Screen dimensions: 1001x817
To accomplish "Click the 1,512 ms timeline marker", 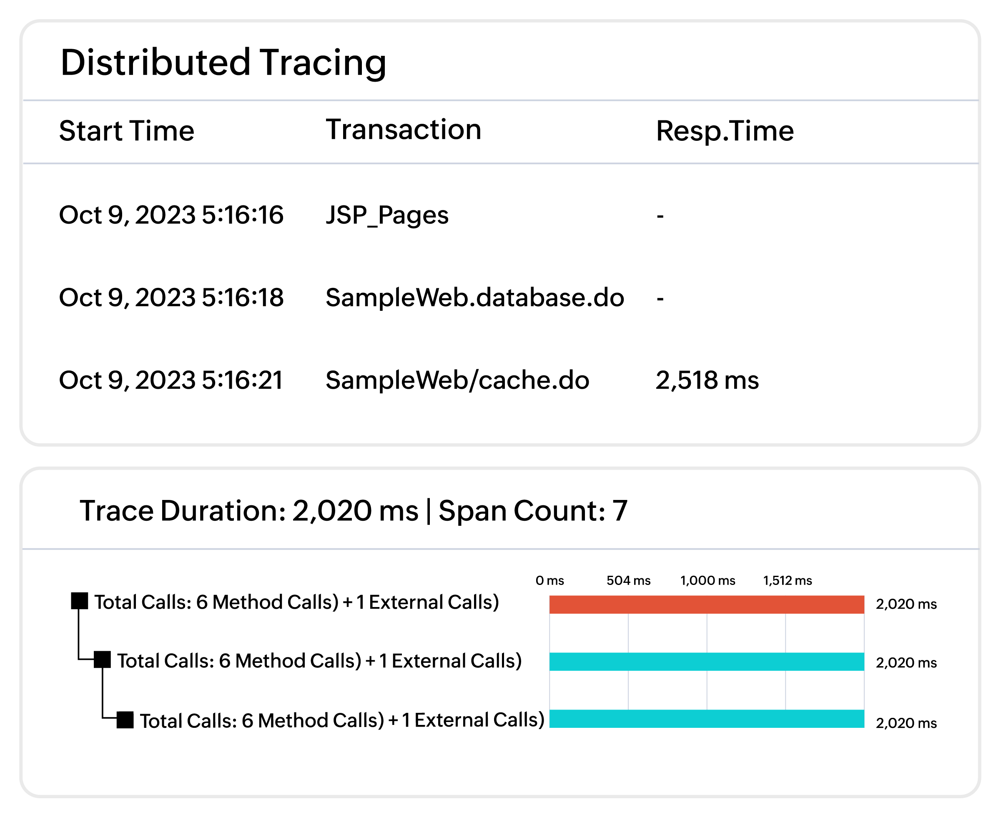I will point(787,580).
